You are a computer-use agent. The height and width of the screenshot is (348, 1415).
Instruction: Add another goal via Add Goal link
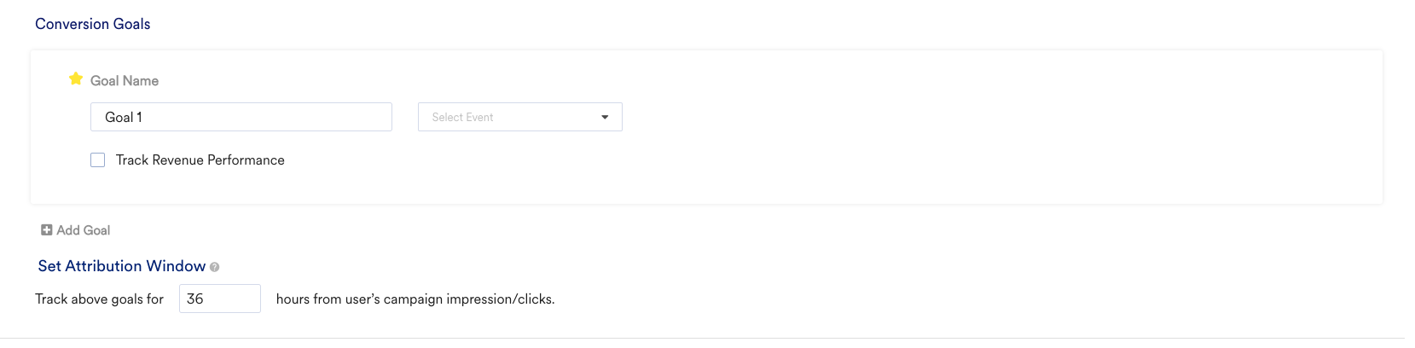point(76,229)
